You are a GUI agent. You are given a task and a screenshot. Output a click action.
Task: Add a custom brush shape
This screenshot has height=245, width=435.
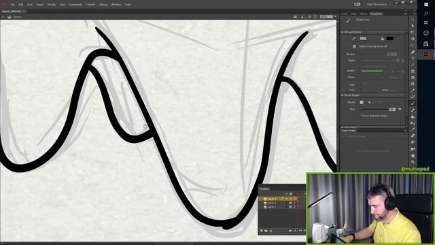369,102
